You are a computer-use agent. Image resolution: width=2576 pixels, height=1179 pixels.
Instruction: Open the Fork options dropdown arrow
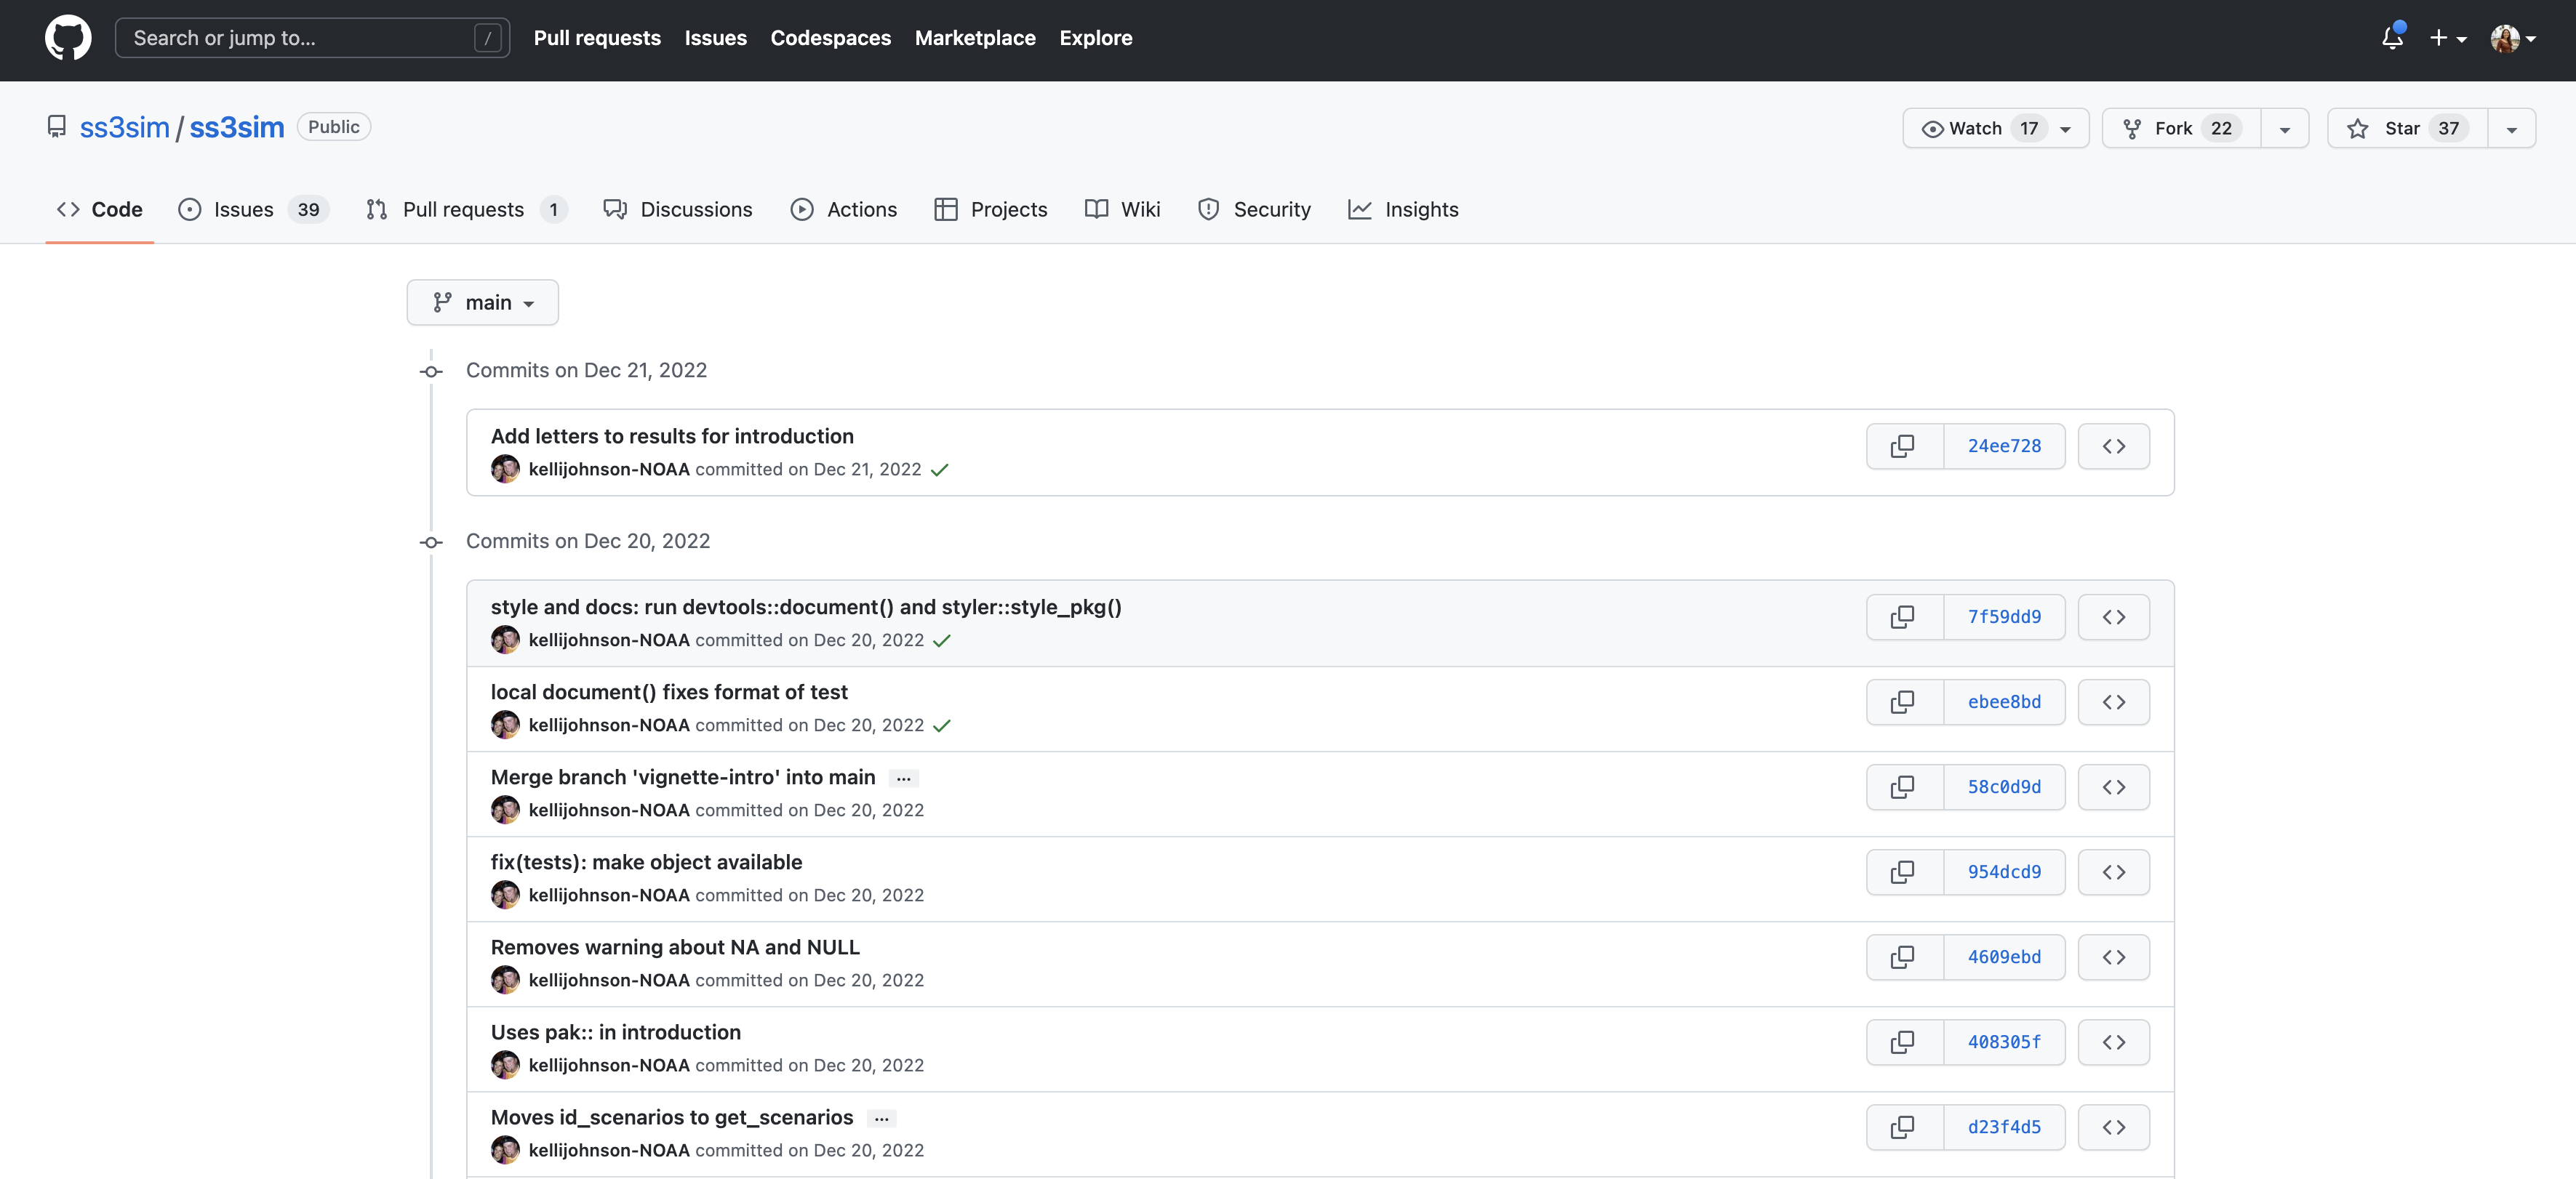pos(2284,129)
